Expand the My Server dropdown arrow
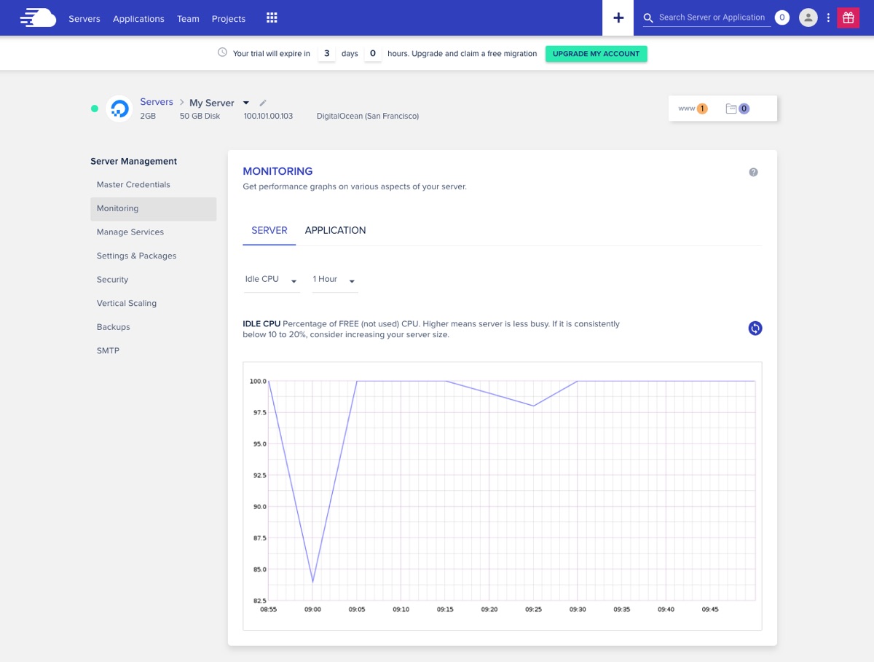Screen dimensions: 874x662 click(246, 103)
